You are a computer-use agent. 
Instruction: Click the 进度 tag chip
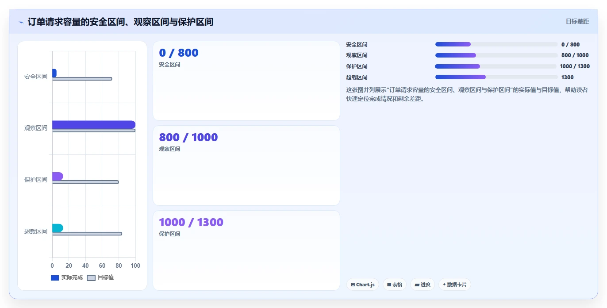pos(423,285)
